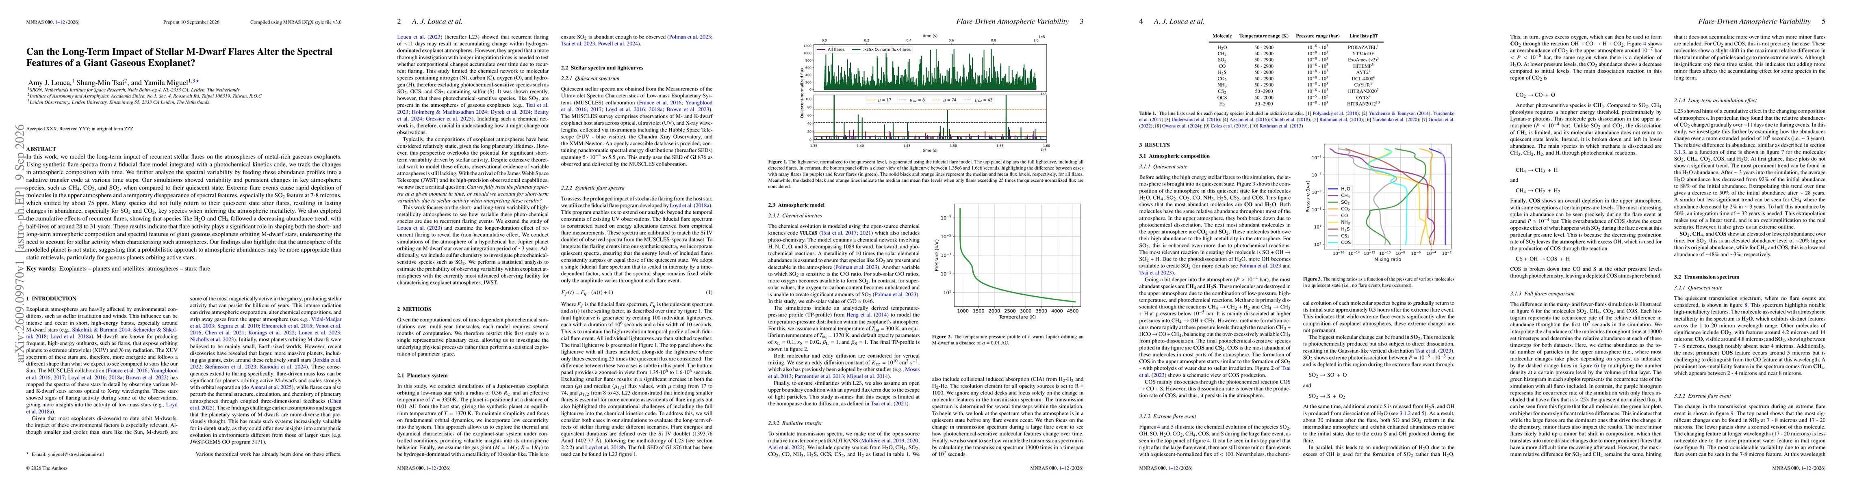
Task: Open the Polyansky et al. (2018) reference
Action: [1335, 114]
